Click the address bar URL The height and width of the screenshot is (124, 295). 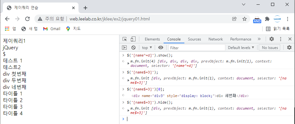(x=110, y=19)
